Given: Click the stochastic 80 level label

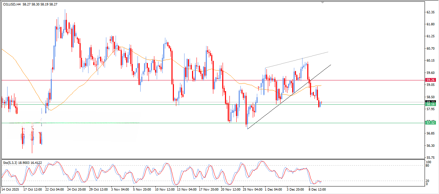Looking at the screenshot, I should (x=427, y=166).
